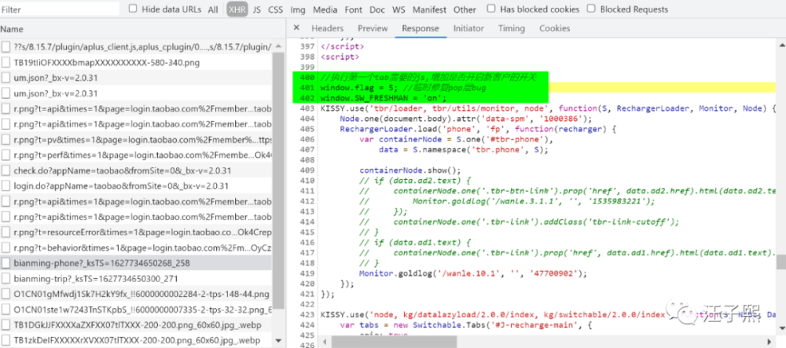Image resolution: width=786 pixels, height=348 pixels.
Task: Click file icon next to login.do request
Action: (6, 185)
